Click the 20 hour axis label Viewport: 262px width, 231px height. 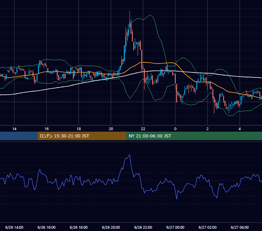(x=111, y=129)
